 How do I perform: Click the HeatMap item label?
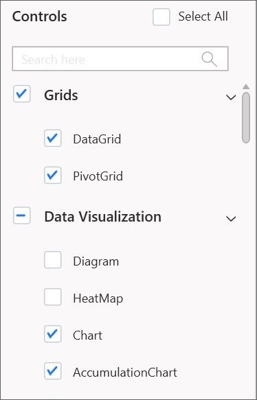(x=98, y=298)
